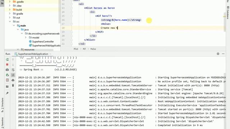The height and width of the screenshot is (129, 230).
Task: Click 'Completed initialization in 9 ms' log line
Action: pyautogui.click(x=180, y=125)
